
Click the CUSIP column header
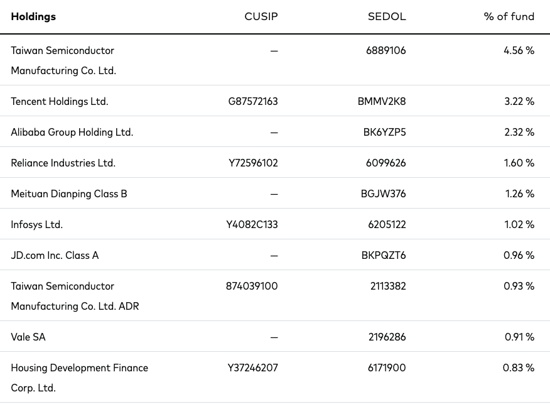261,17
